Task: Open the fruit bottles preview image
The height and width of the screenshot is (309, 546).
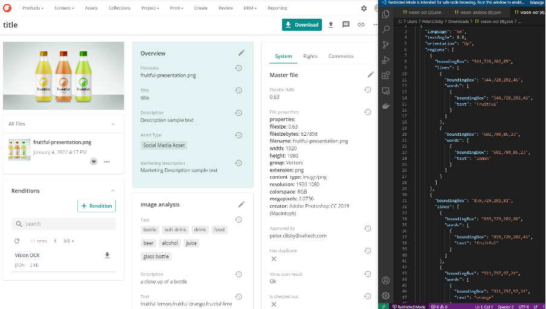Action: point(63,76)
